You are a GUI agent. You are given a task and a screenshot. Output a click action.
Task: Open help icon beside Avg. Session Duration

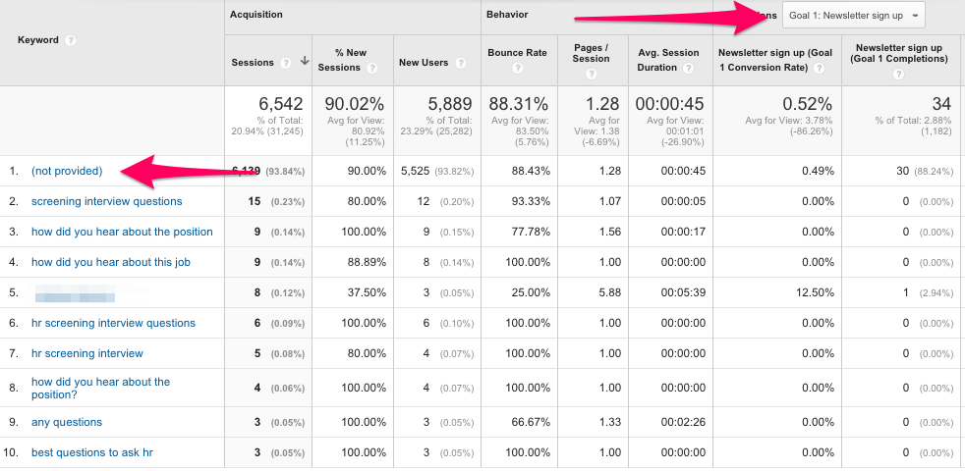tap(689, 68)
